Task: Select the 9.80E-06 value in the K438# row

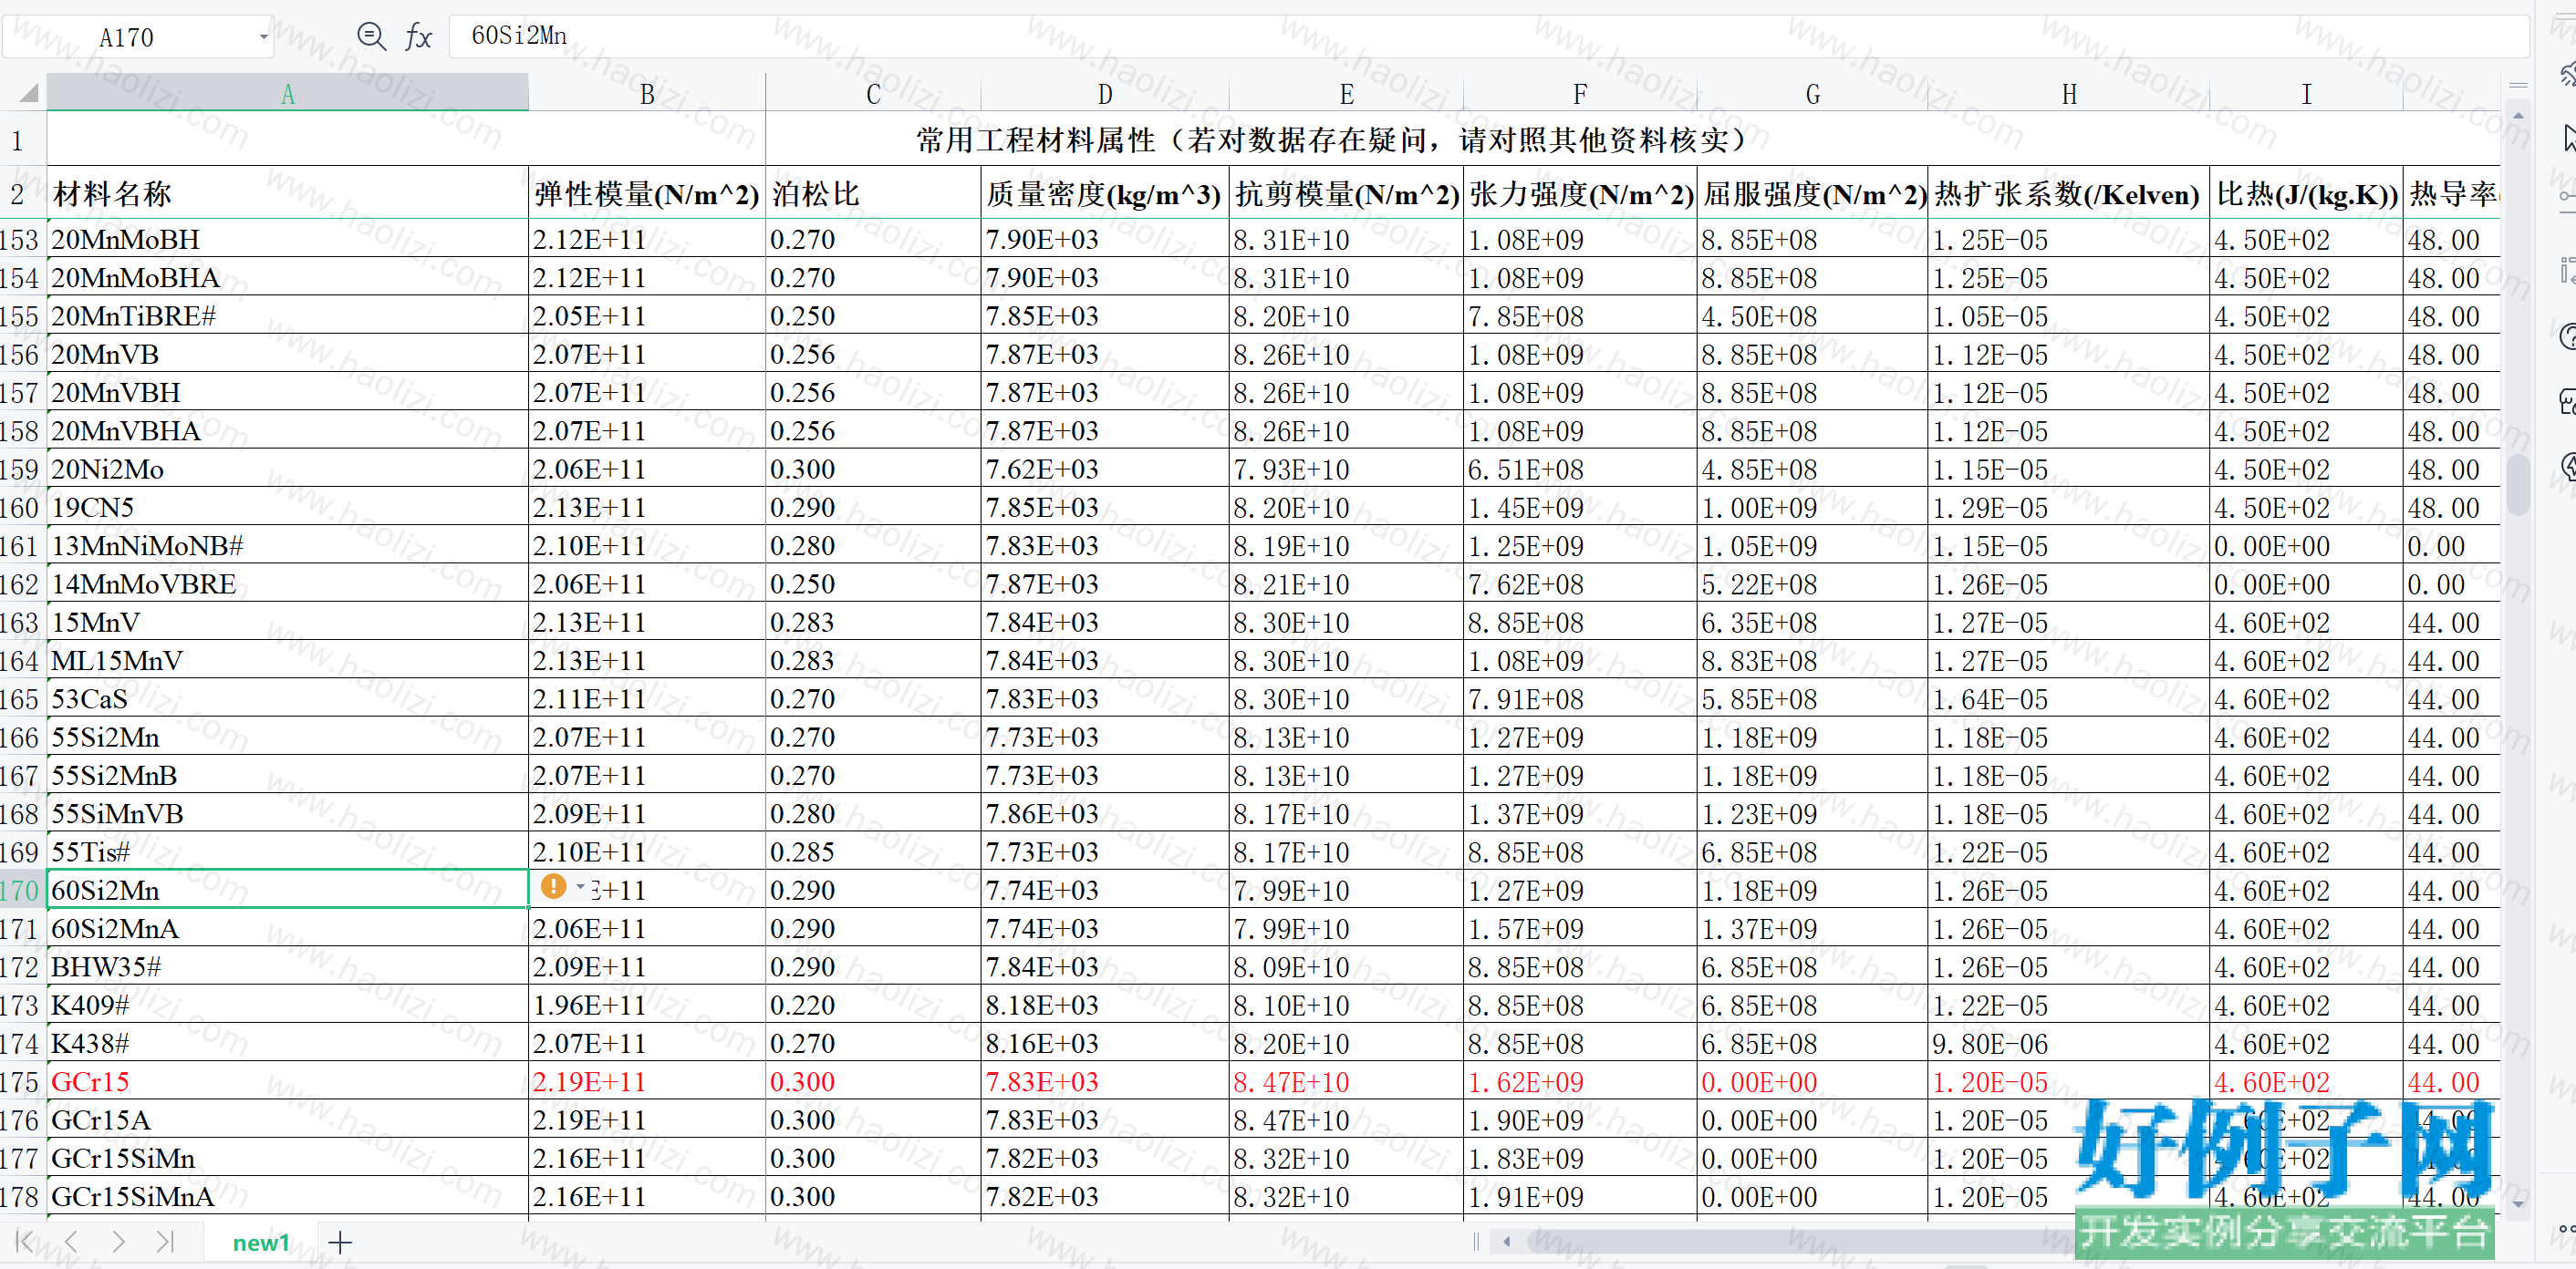Action: tap(2069, 1044)
